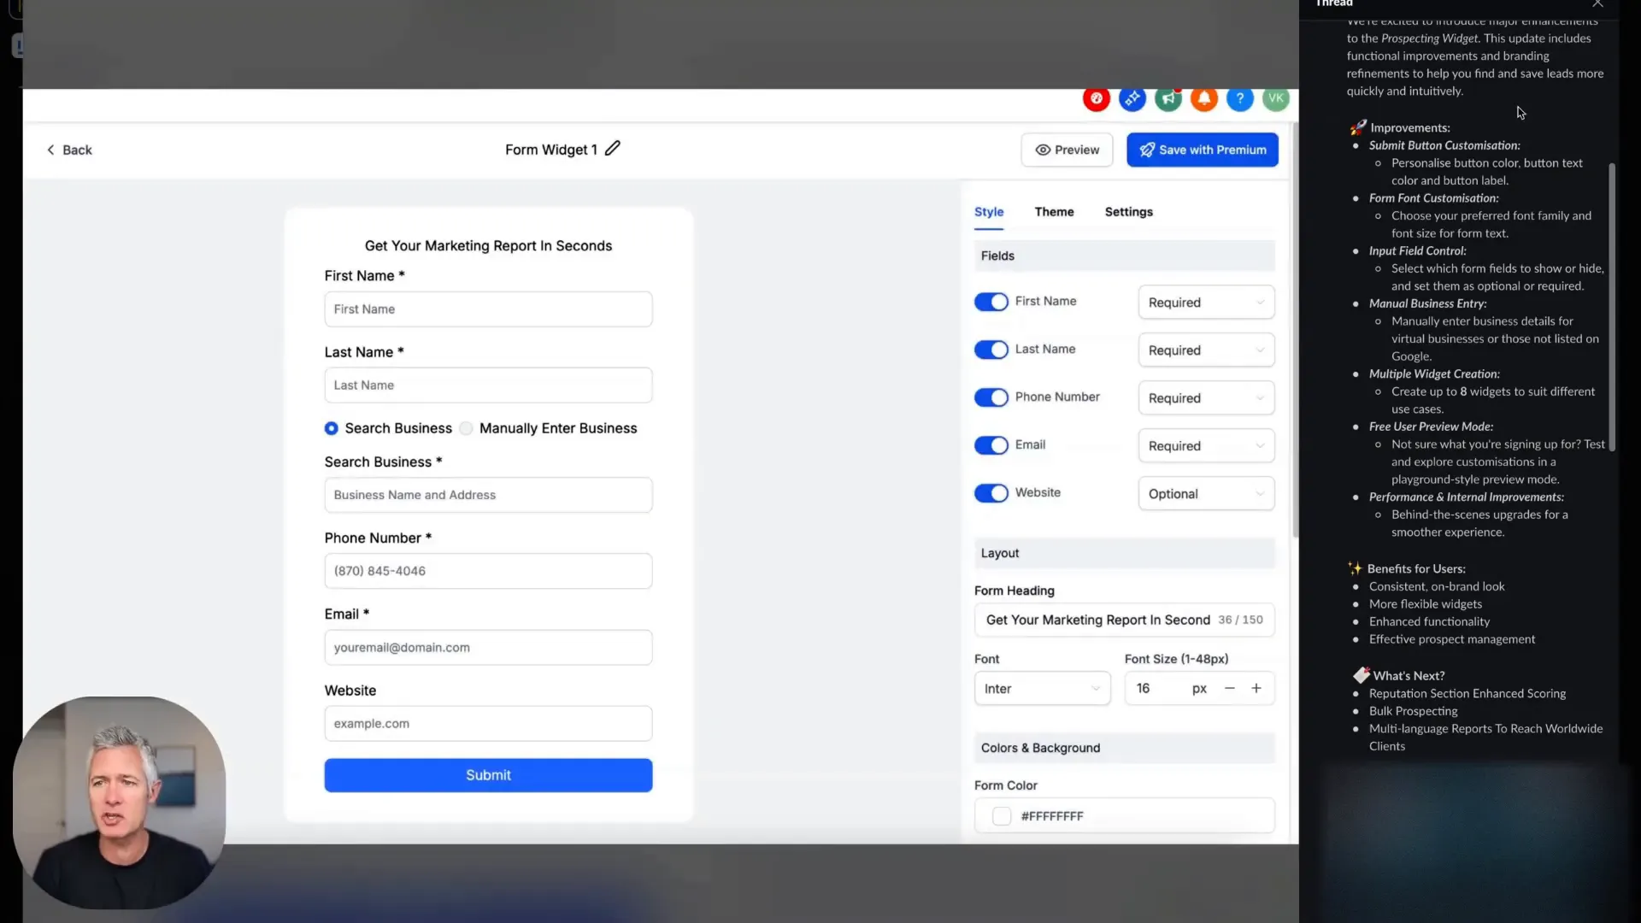Click 'Input Field Control:' in Thread panel
Screen dimensions: 1641x923
pos(1417,251)
